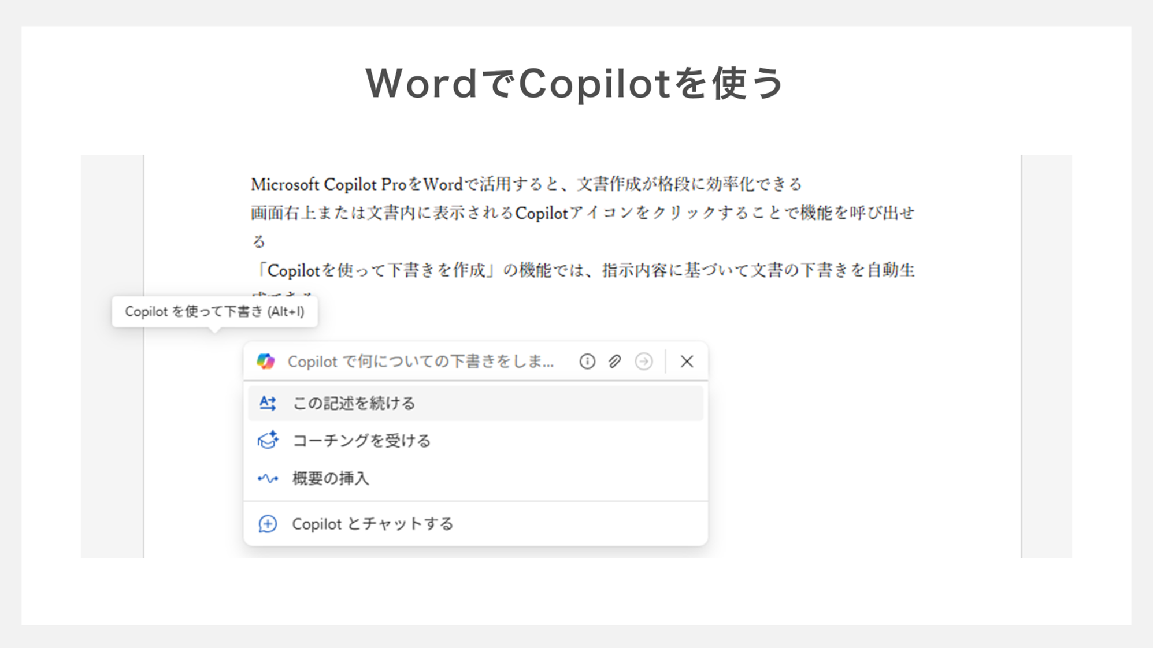Submit the prompt with the arrow icon
The height and width of the screenshot is (648, 1153).
(644, 362)
